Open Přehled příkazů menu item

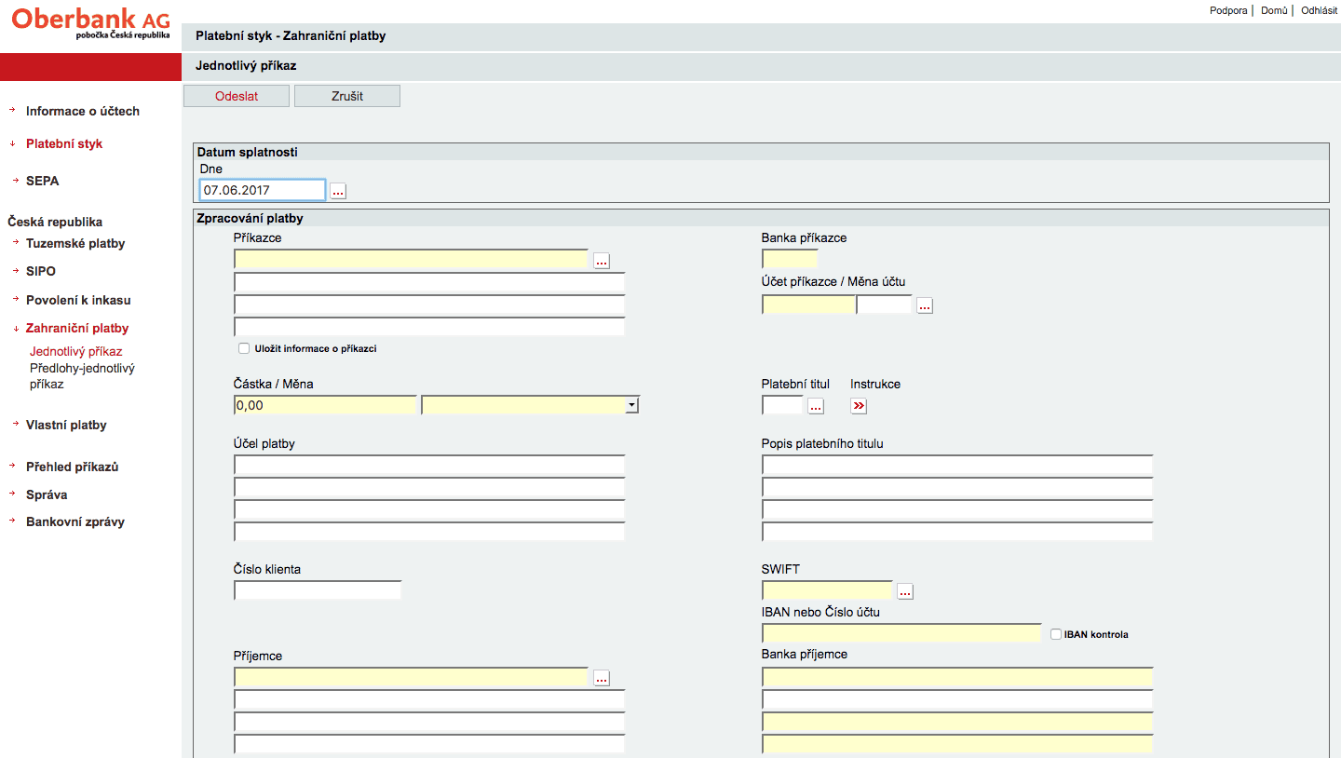(72, 467)
